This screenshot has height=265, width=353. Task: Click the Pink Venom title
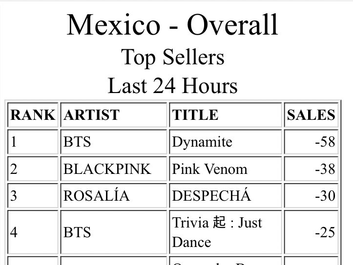209,169
